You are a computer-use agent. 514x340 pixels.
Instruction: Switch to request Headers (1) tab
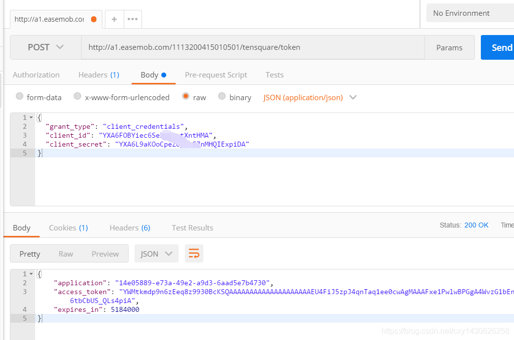[x=98, y=75]
